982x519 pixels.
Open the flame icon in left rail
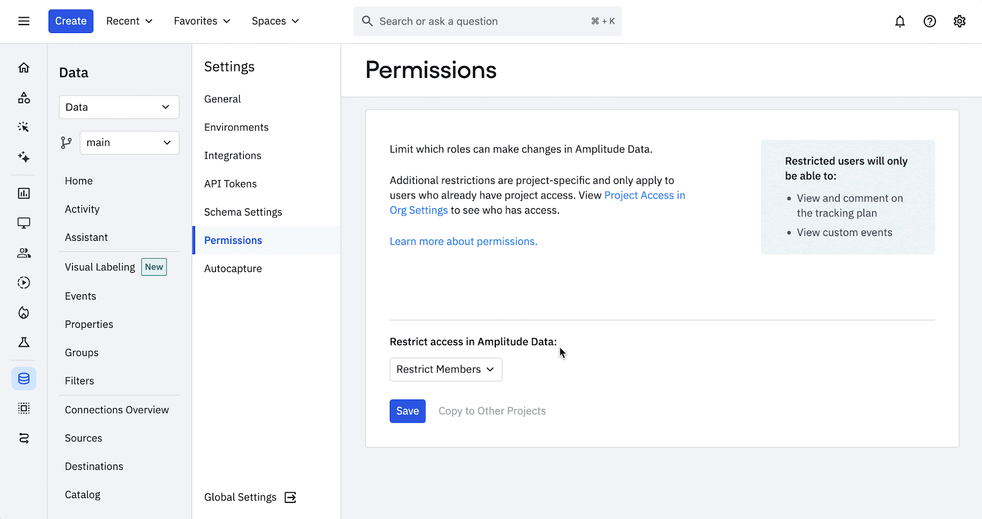[24, 313]
